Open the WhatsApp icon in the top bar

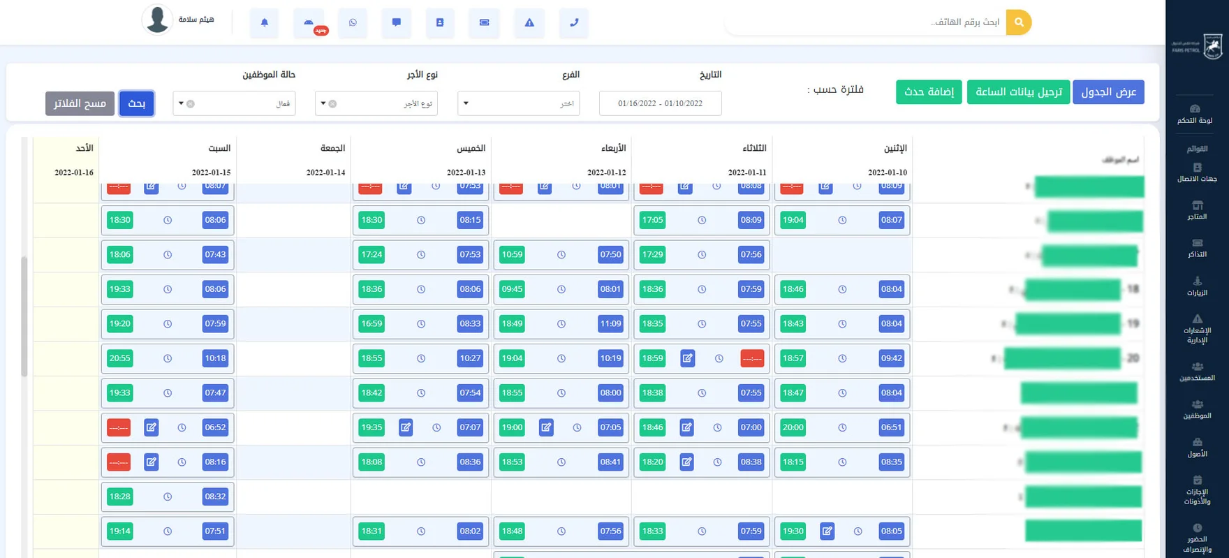[353, 22]
